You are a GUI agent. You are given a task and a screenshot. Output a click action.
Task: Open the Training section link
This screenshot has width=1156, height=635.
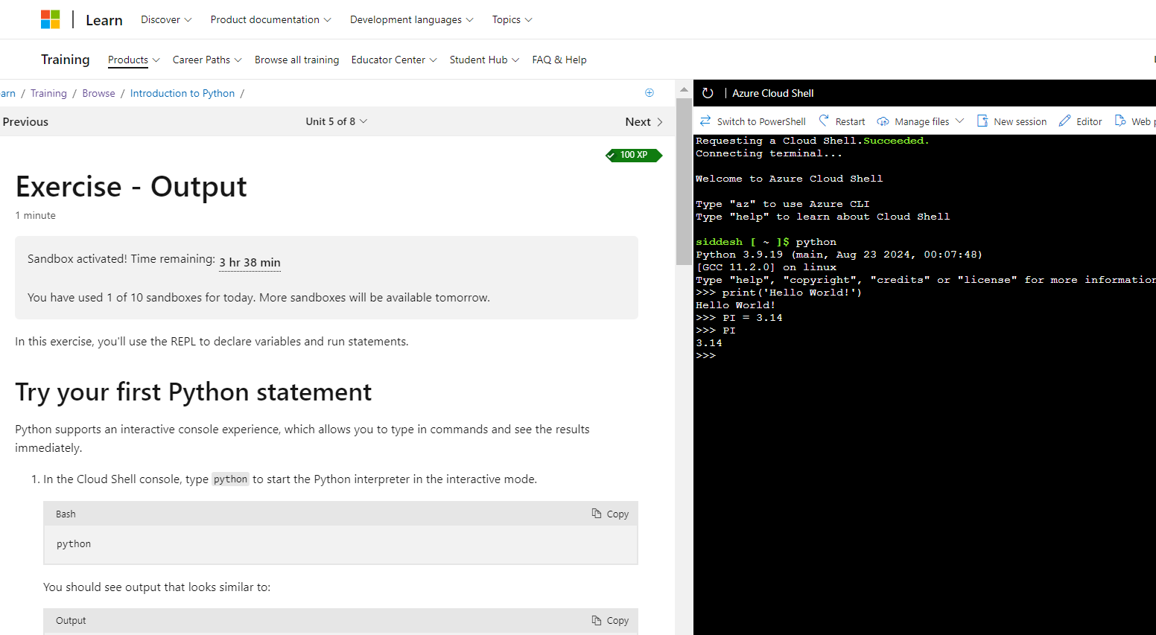66,60
